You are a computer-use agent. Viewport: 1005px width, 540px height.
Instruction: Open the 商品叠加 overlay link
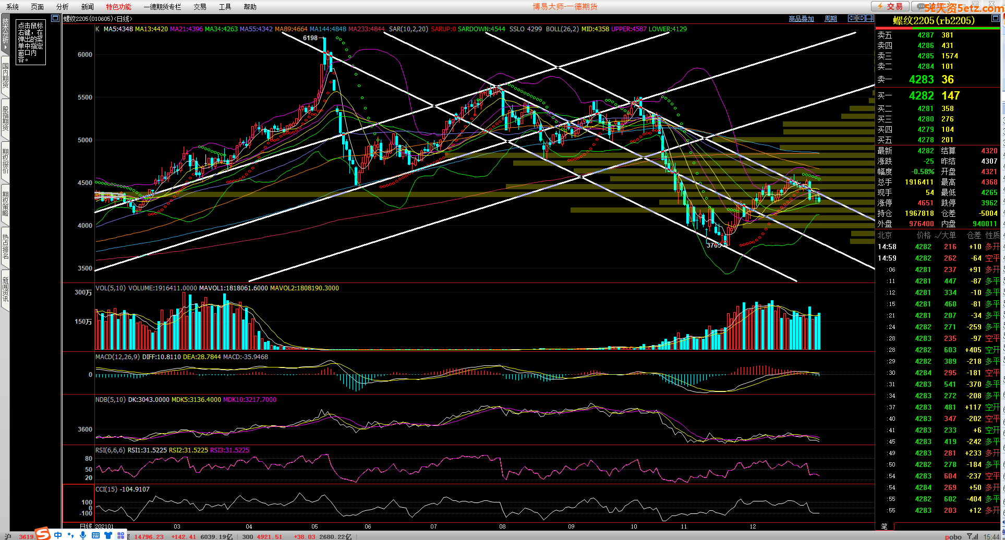(801, 19)
